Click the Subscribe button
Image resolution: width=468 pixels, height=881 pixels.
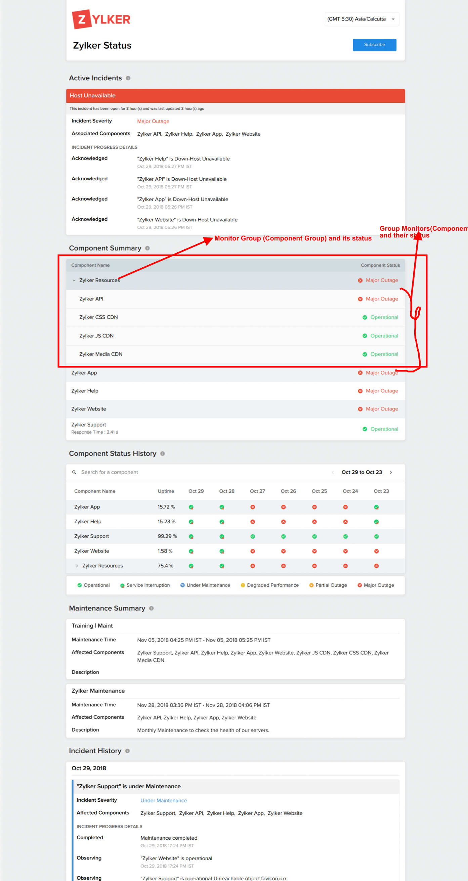pyautogui.click(x=374, y=45)
